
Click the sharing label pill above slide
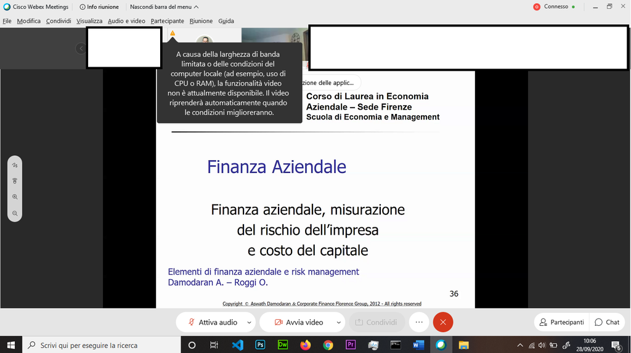pos(331,83)
